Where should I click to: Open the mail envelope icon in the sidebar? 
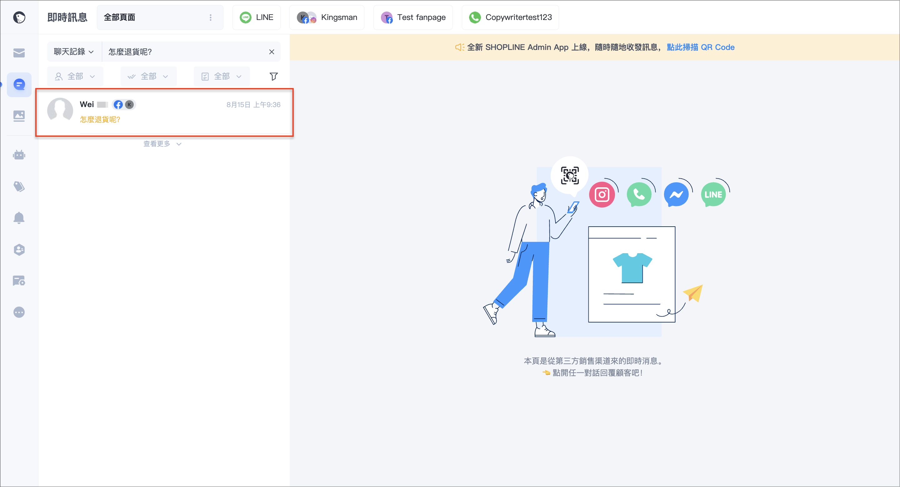coord(19,53)
